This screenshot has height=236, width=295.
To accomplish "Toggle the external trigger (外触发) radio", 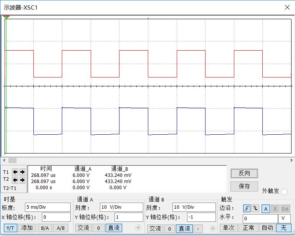I will pos(284,191).
